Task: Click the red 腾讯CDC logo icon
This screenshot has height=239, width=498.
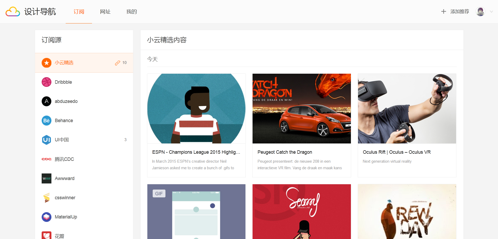Action: [47, 159]
